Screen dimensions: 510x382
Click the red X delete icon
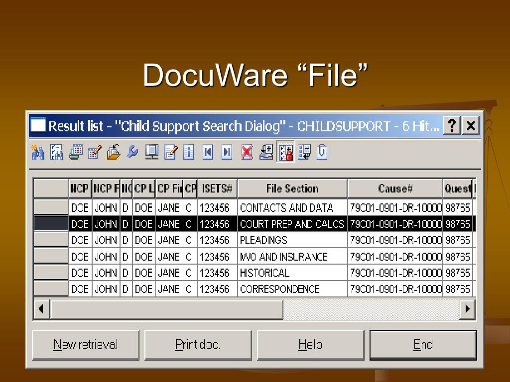pyautogui.click(x=247, y=152)
